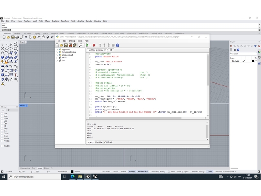
Task: Click the Default layer material circle
Action: (x=256, y=61)
